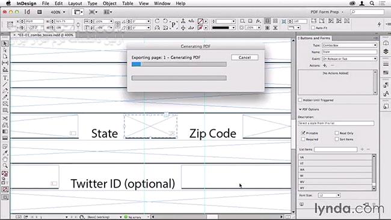Click the Description text field
This screenshot has height=220, width=391.
pyautogui.click(x=336, y=123)
